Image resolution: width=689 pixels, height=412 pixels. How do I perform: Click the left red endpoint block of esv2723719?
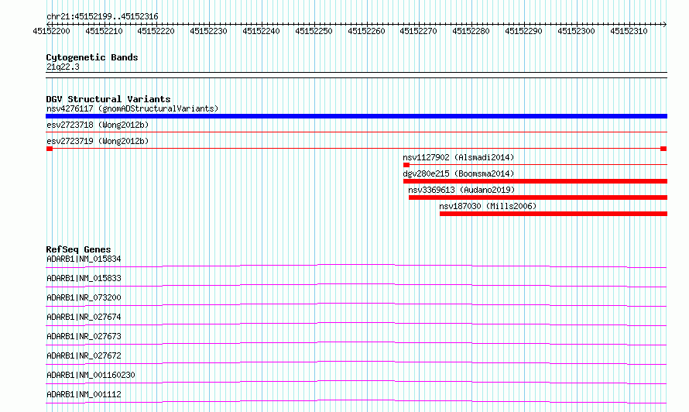click(50, 149)
